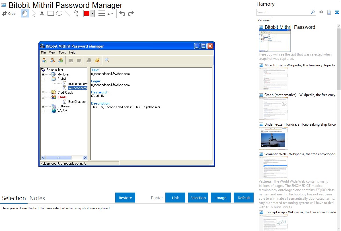Collapse the E-Mail folder

(43, 79)
